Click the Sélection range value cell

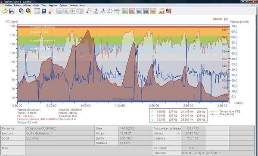[218, 153]
